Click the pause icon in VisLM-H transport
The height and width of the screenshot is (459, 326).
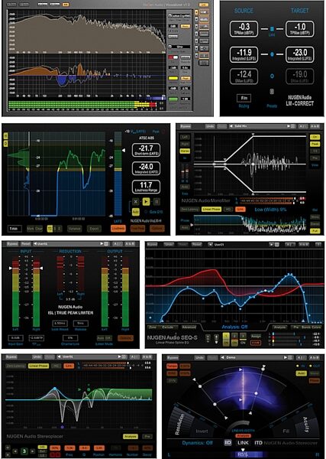pyautogui.click(x=157, y=202)
